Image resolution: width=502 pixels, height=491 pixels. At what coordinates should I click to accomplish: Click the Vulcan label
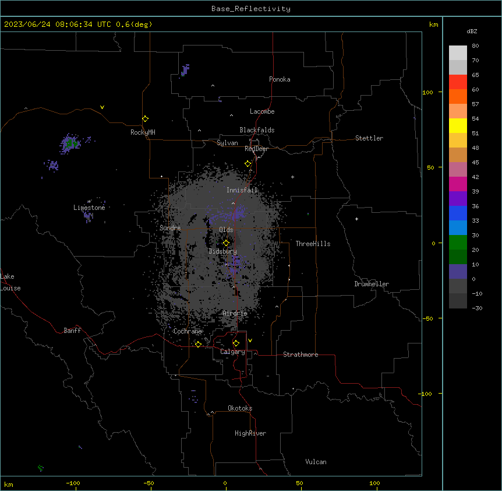click(316, 462)
